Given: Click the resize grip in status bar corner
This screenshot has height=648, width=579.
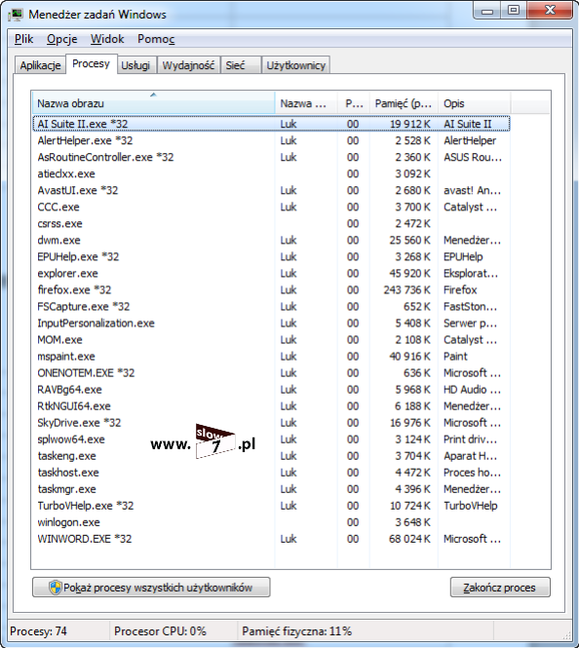Looking at the screenshot, I should [x=567, y=635].
